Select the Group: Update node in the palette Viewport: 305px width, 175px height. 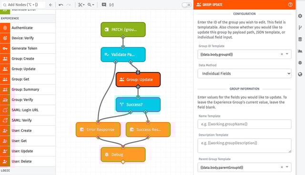(x=28, y=69)
